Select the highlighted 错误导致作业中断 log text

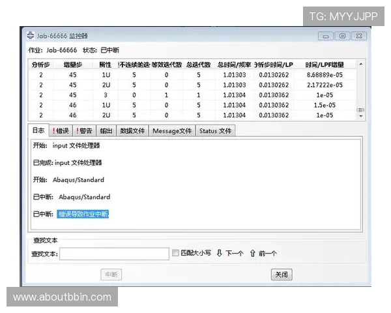83,214
